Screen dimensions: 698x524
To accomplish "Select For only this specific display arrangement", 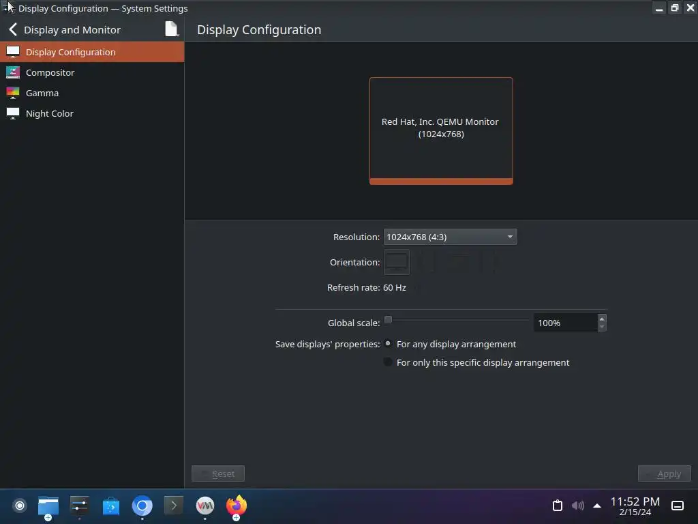I will [476, 363].
